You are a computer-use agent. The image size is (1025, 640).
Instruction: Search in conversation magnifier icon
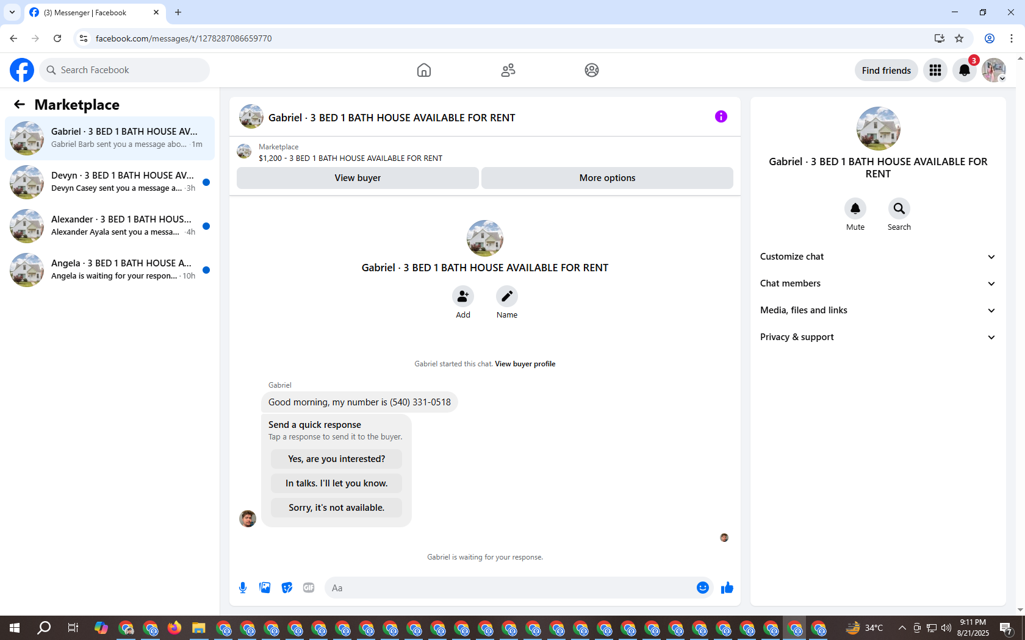coord(899,208)
